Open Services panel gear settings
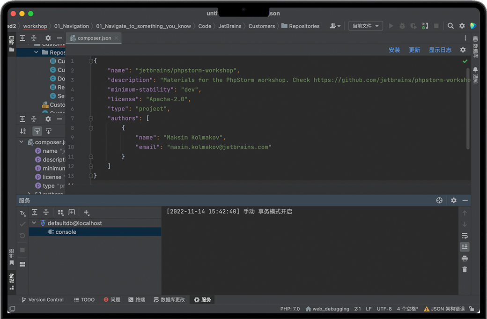The width and height of the screenshot is (487, 319). (x=453, y=200)
